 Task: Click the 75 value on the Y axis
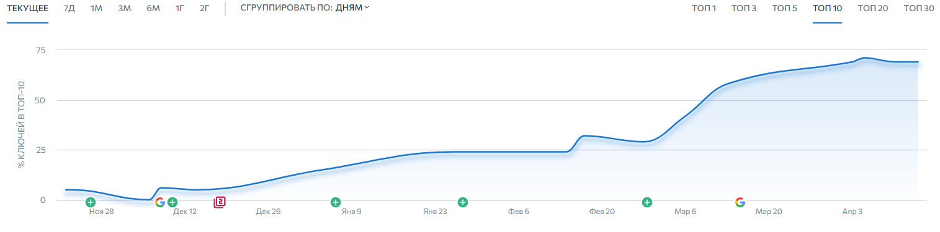40,50
